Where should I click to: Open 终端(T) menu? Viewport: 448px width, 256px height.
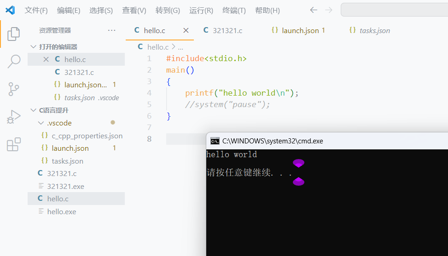click(x=234, y=11)
